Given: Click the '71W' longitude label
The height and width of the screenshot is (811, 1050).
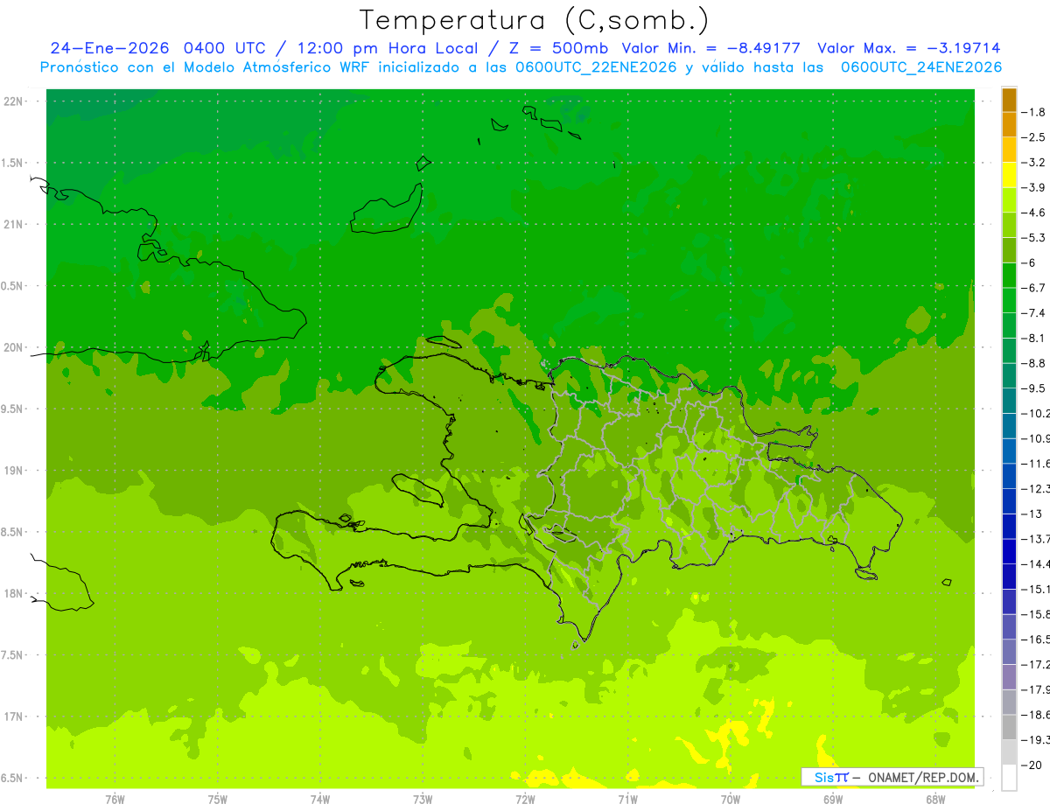Looking at the screenshot, I should (627, 799).
